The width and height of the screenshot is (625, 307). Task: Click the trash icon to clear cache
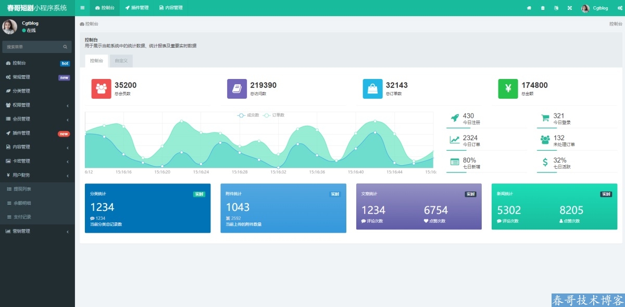[543, 8]
